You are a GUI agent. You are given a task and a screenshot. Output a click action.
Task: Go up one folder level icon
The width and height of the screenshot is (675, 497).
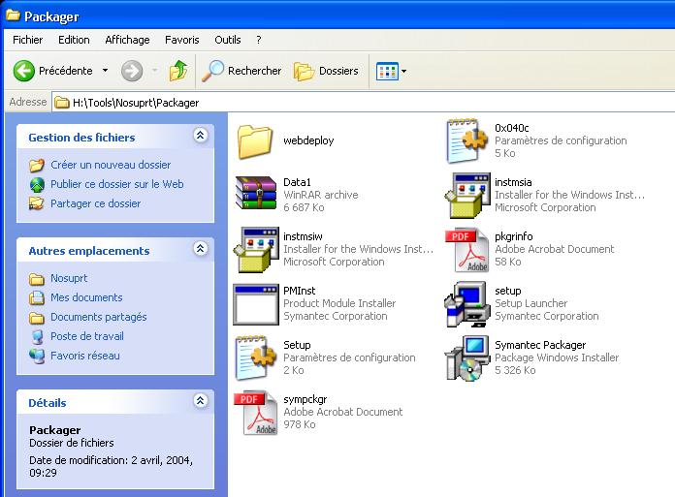pyautogui.click(x=178, y=71)
